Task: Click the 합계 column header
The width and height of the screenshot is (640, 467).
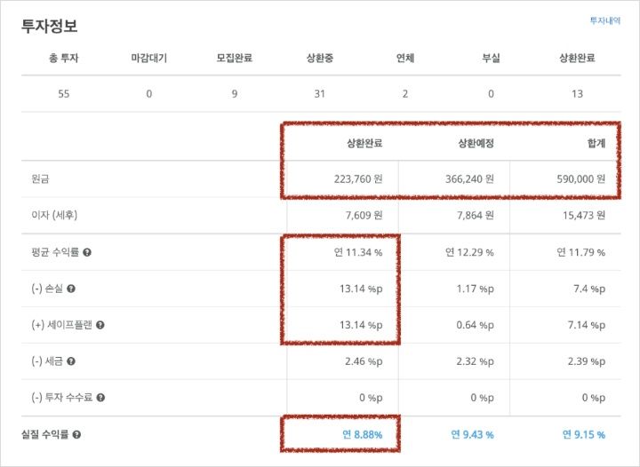Action: (596, 143)
